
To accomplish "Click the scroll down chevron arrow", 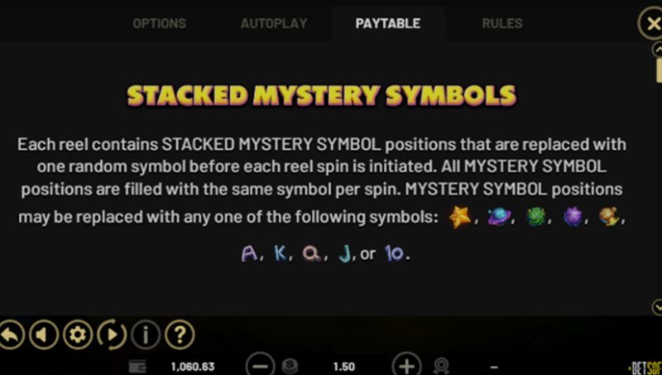I will pyautogui.click(x=658, y=307).
